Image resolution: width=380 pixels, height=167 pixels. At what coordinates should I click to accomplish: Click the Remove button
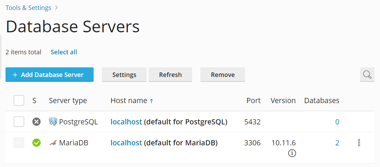[x=223, y=75]
